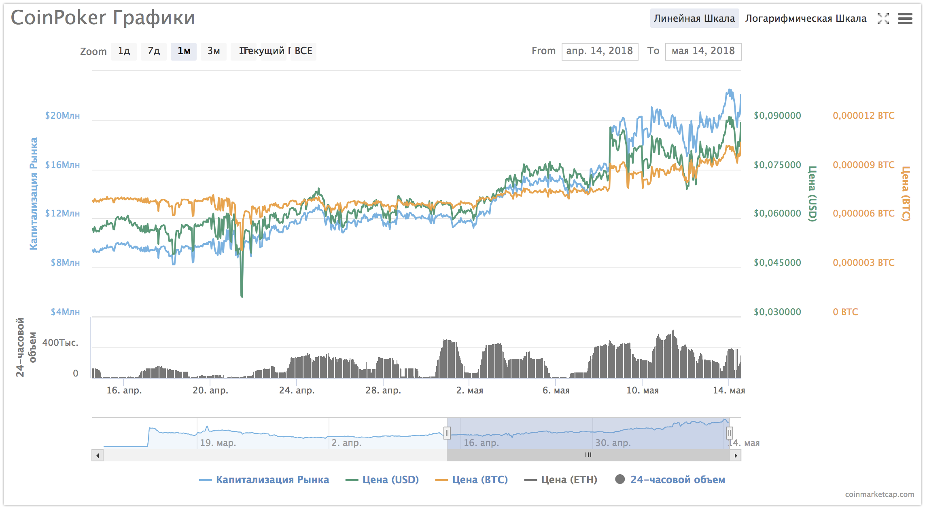This screenshot has height=509, width=925.
Task: Toggle Цена (ETH) series in legend
Action: coord(561,480)
